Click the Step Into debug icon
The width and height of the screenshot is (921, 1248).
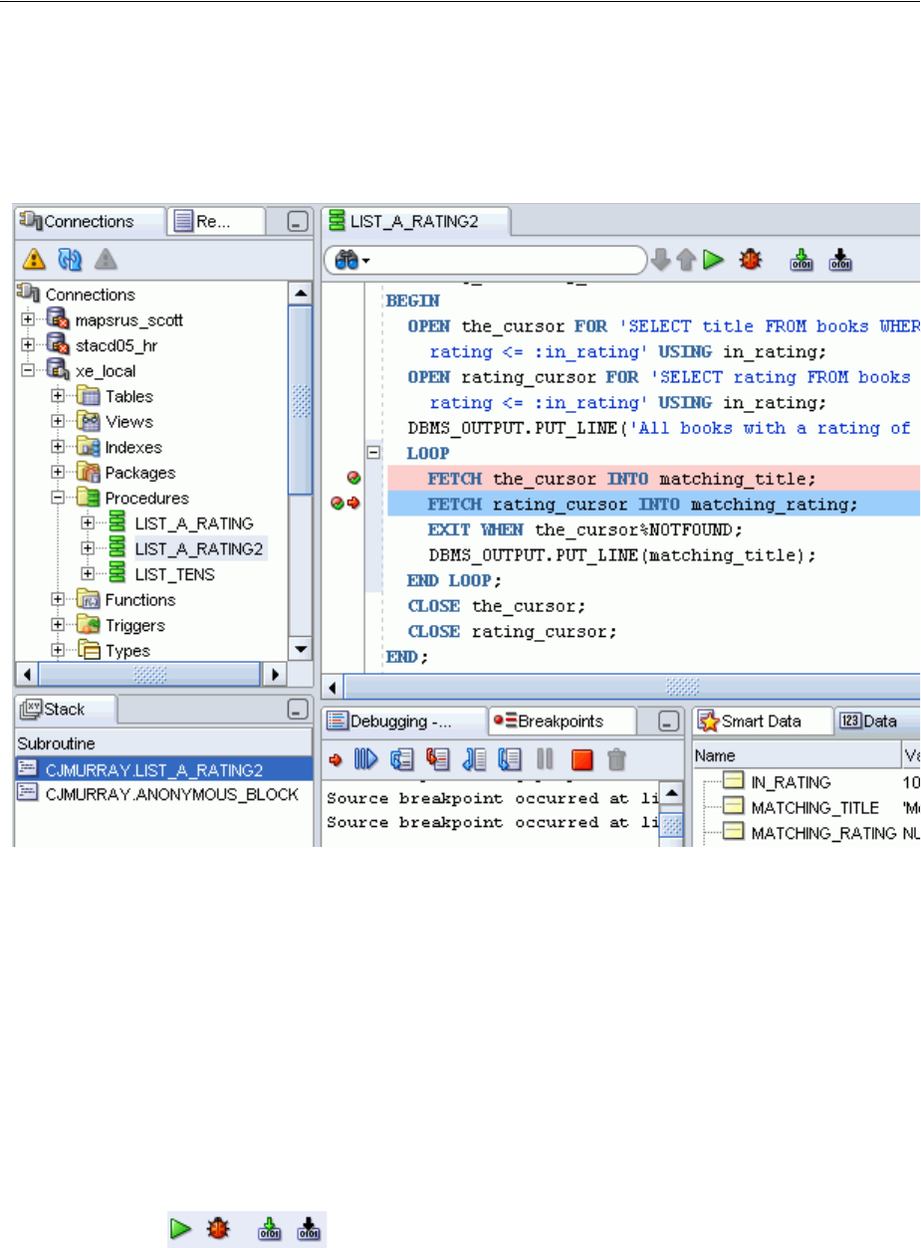click(437, 759)
